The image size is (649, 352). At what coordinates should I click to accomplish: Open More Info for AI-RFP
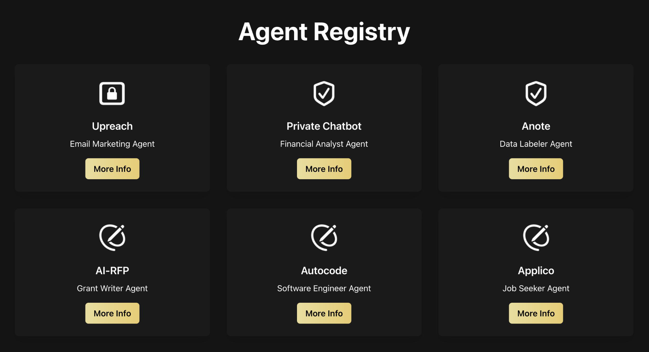click(112, 313)
